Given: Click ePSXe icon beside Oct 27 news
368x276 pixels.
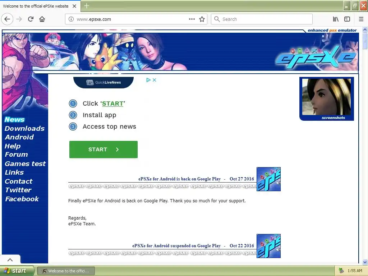Looking at the screenshot, I should [x=268, y=179].
